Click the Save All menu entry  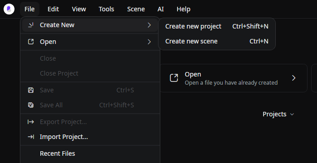coord(90,105)
